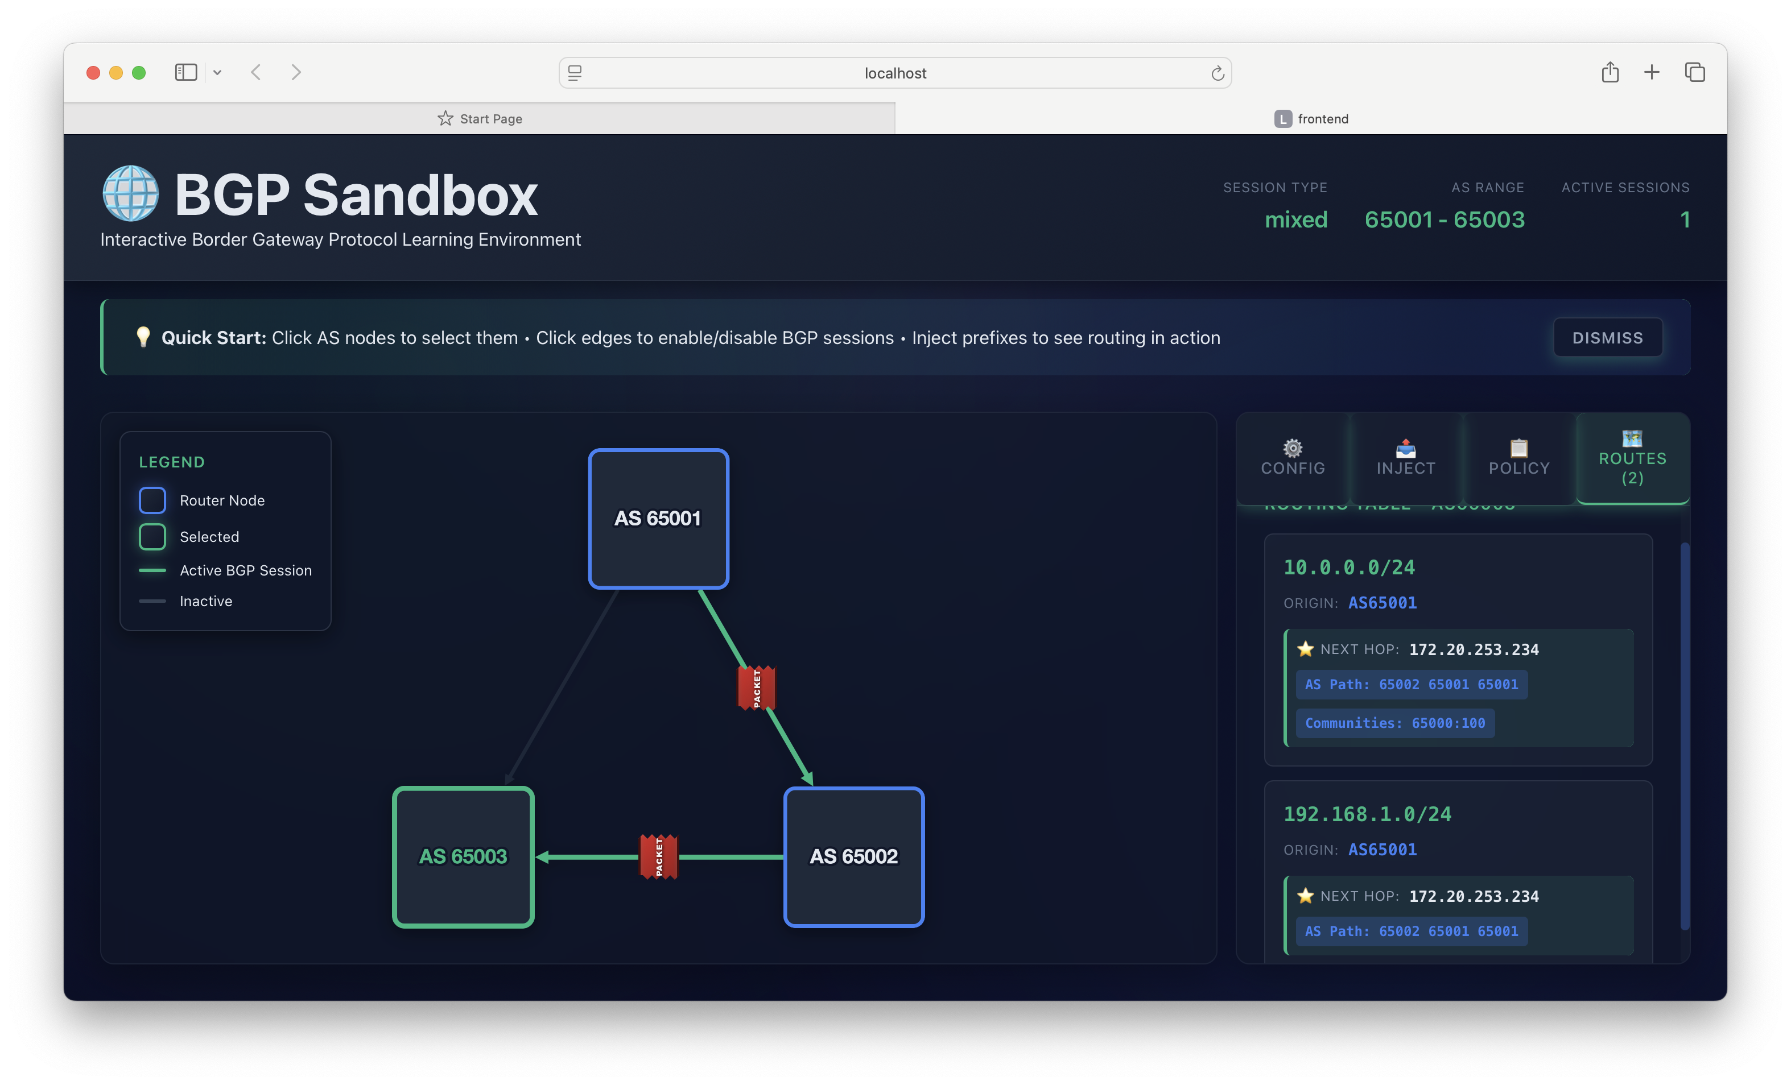Open the POLICY tab
Image resolution: width=1791 pixels, height=1085 pixels.
pos(1518,458)
